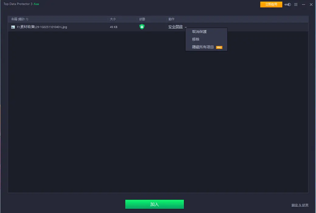Select the file row 29-1G0251101040-L.jpg
The image size is (316, 213).
pos(158,27)
